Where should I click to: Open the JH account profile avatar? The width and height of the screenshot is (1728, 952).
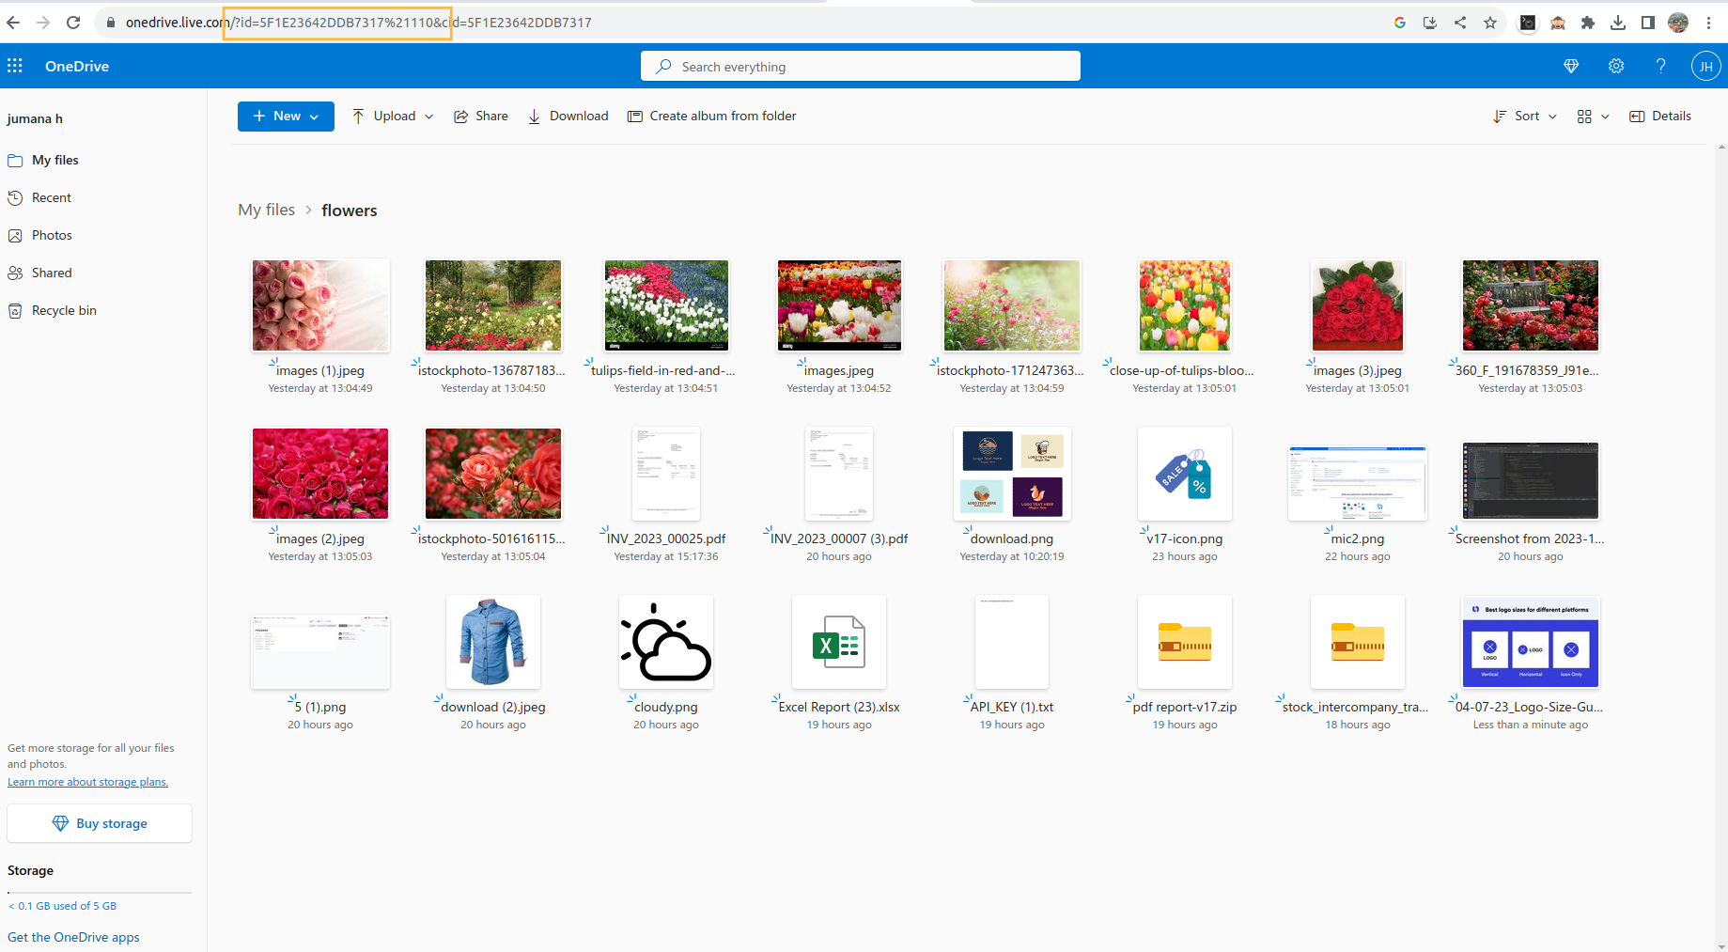[1705, 66]
